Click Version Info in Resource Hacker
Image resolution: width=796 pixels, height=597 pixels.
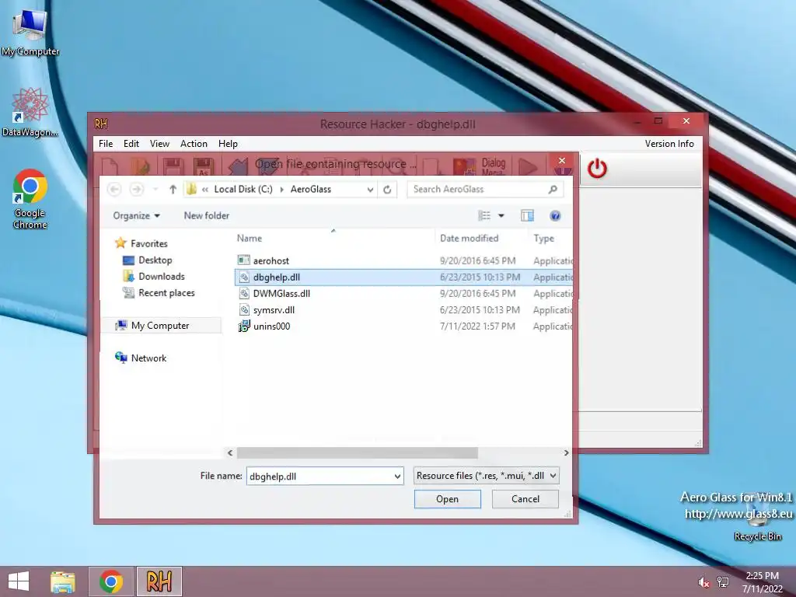pyautogui.click(x=669, y=144)
